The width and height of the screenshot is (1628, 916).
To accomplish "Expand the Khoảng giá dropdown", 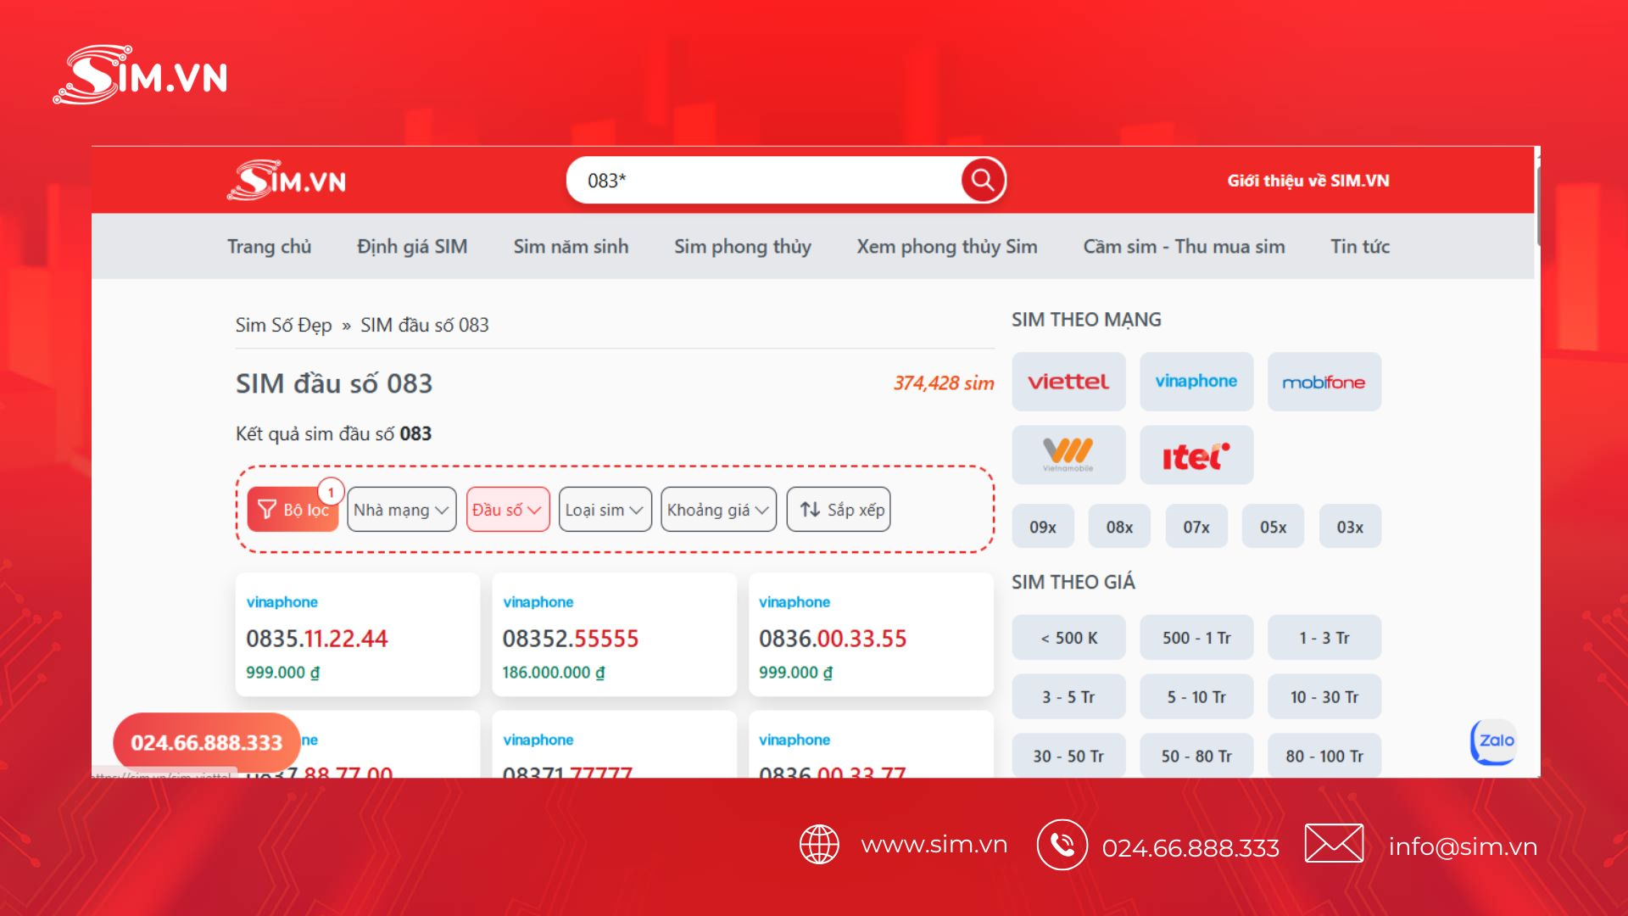I will (x=718, y=510).
